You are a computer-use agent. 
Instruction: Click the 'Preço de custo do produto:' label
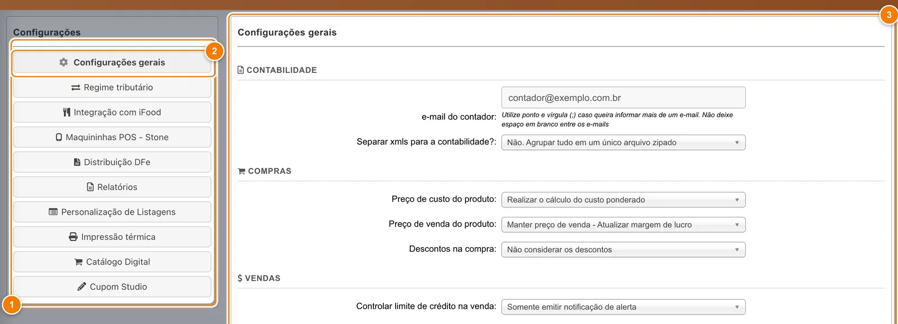click(x=444, y=199)
